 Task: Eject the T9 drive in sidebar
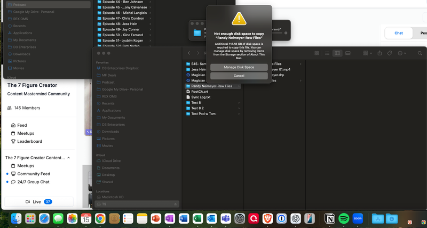[176, 204]
